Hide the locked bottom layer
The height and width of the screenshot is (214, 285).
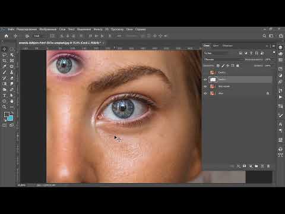click(205, 93)
